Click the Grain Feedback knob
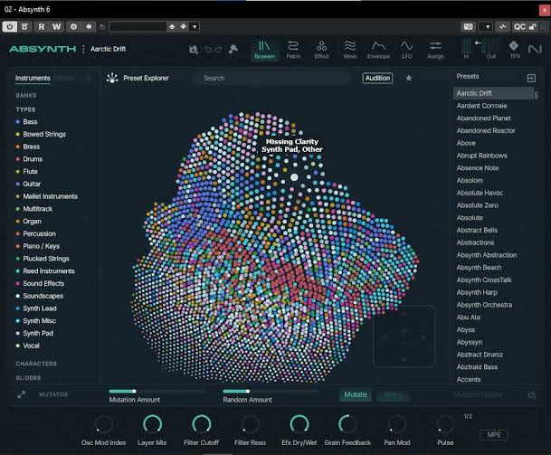 pyautogui.click(x=347, y=424)
